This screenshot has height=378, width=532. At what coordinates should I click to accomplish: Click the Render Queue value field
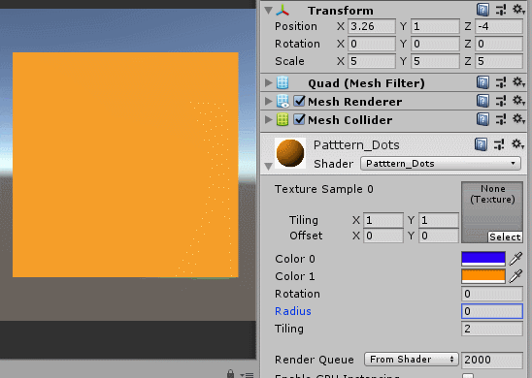[492, 360]
